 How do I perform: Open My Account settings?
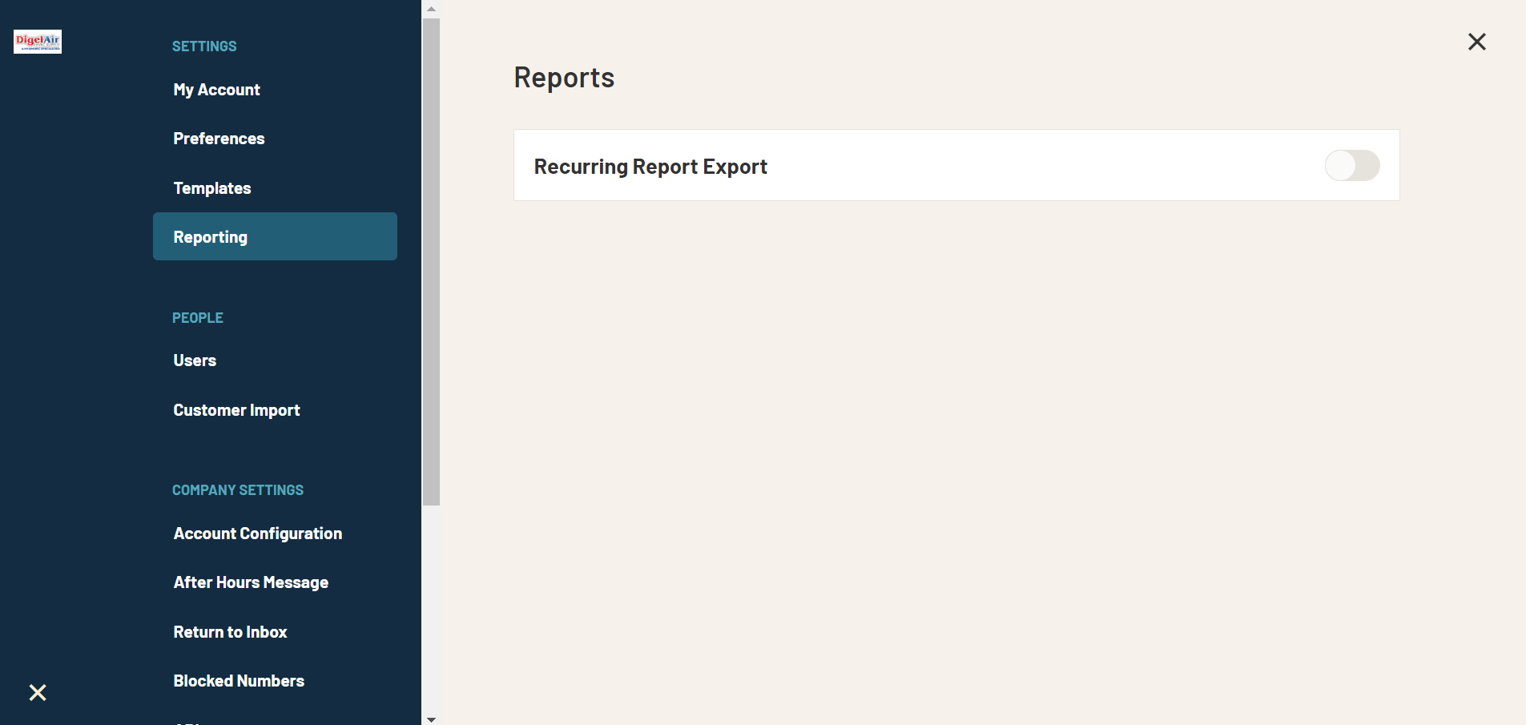click(x=216, y=90)
